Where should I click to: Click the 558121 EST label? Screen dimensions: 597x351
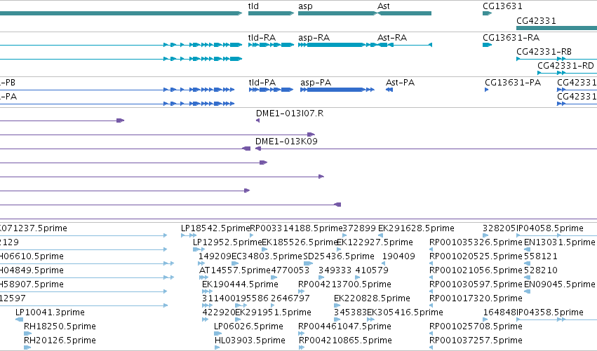point(541,256)
